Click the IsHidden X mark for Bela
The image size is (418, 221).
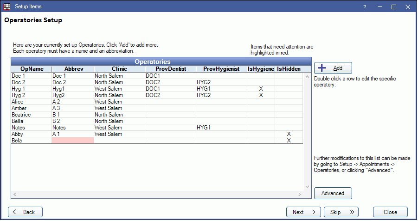coord(289,141)
